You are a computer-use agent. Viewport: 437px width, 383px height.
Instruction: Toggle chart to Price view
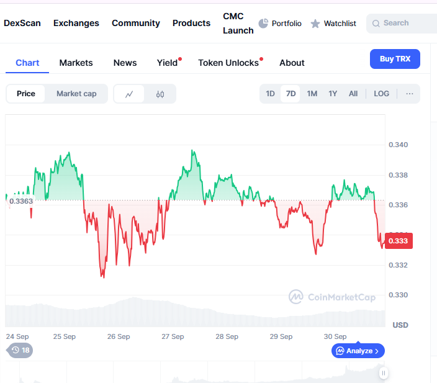click(x=26, y=94)
